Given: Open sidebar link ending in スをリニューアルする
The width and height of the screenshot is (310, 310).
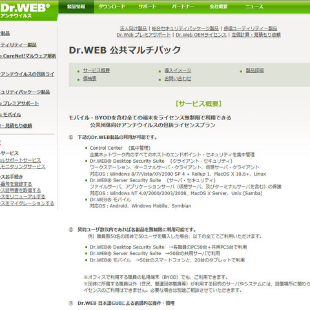Looking at the screenshot, I should point(23,197).
